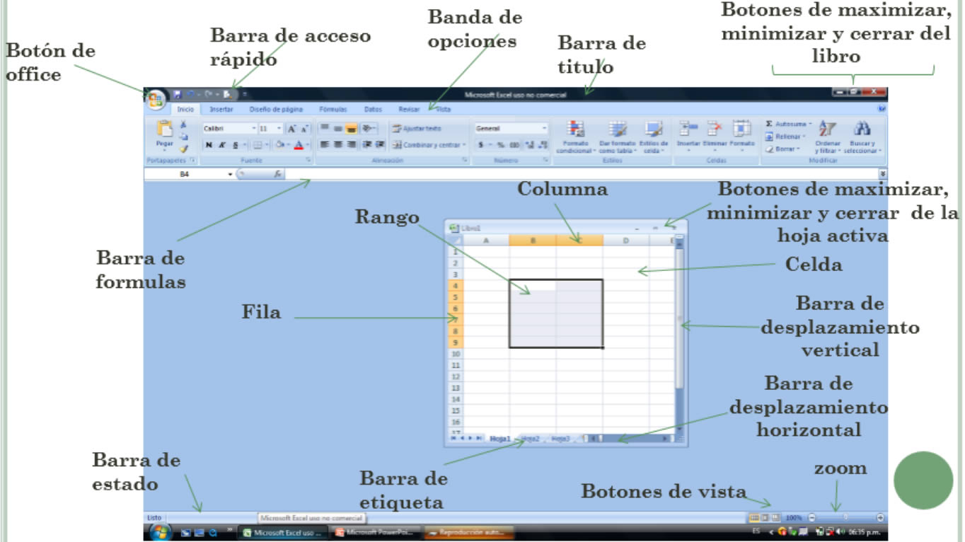This screenshot has height=542, width=965.
Task: Expand the General number format dropdown
Action: pos(544,129)
